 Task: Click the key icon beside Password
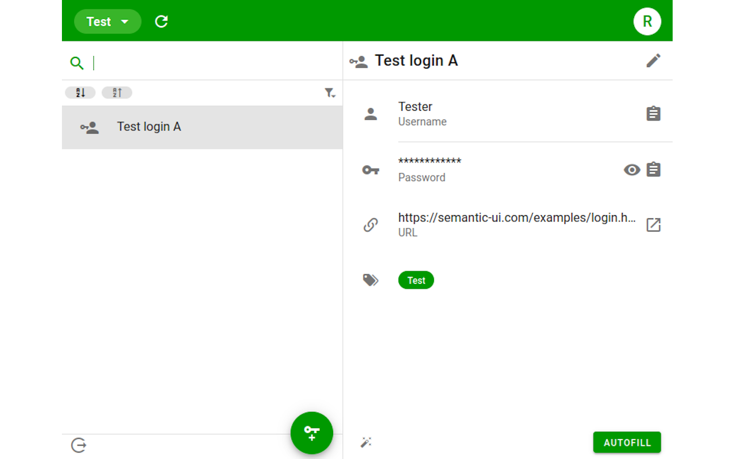(x=371, y=170)
